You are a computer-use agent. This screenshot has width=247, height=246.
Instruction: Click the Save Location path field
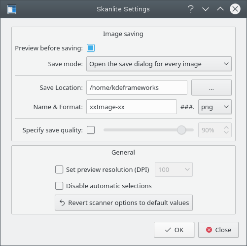[137, 87]
